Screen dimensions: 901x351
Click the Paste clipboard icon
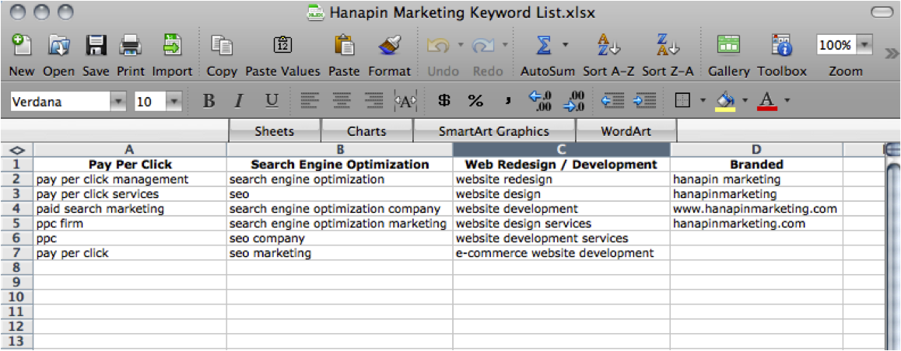click(344, 46)
